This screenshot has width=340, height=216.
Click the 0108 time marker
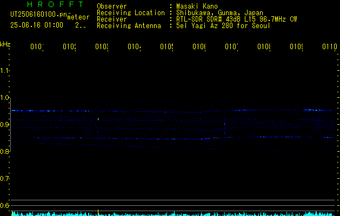pos(264,47)
